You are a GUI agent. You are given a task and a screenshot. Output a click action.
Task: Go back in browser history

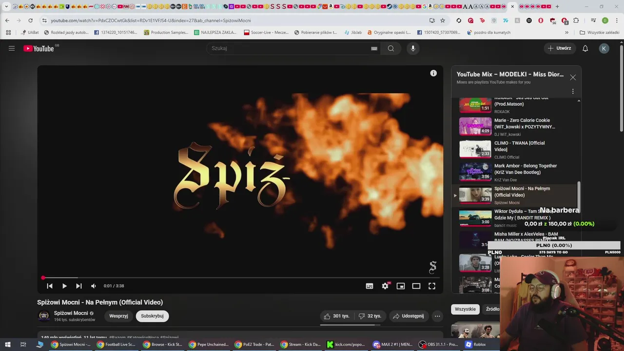coord(7,20)
